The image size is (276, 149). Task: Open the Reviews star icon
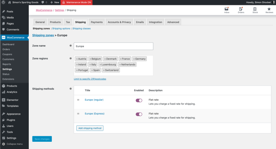click(x=269, y=9)
